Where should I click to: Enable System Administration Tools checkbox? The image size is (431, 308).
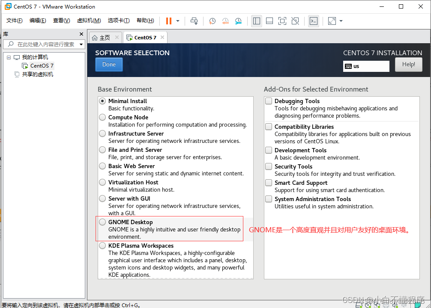click(269, 199)
